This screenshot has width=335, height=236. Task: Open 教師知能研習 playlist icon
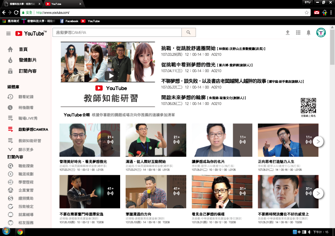(10, 140)
